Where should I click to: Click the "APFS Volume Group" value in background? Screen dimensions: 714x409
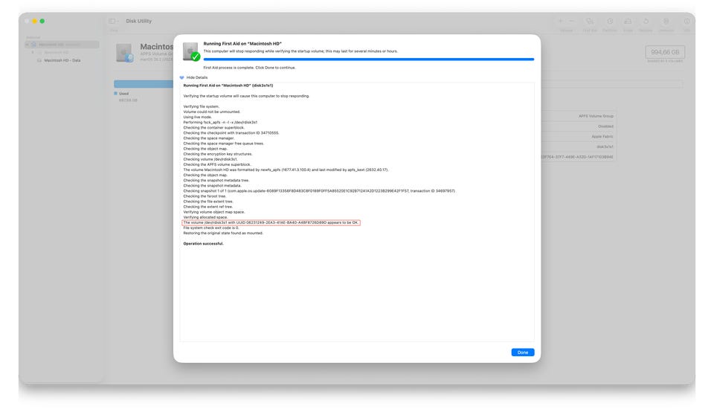(596, 116)
